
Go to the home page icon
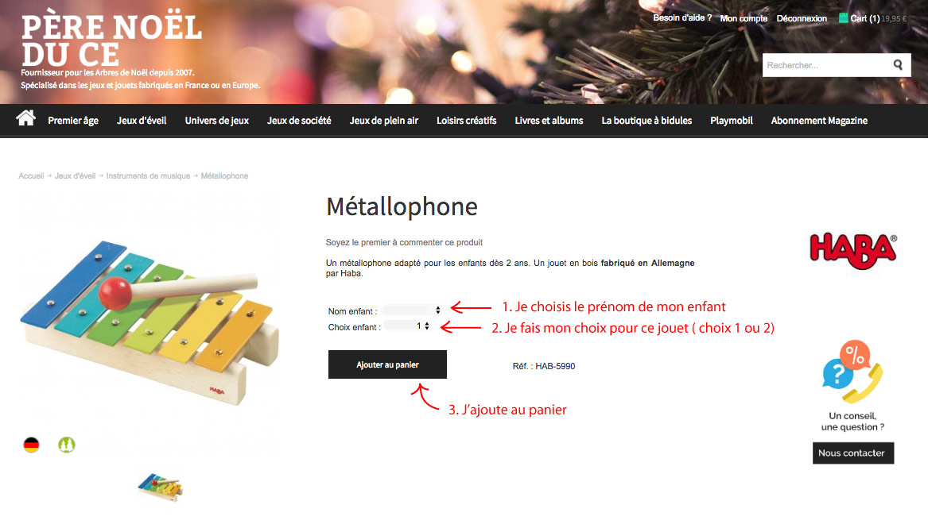tap(26, 118)
